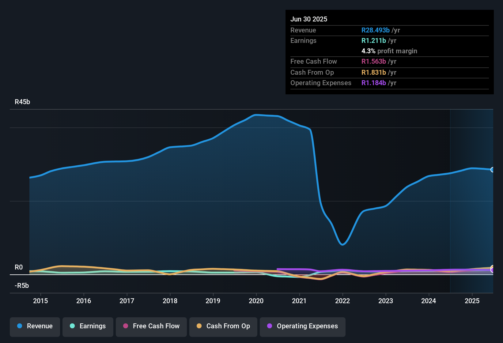This screenshot has height=343, width=503.
Task: Click the 2016 x-axis label
Action: pos(84,301)
